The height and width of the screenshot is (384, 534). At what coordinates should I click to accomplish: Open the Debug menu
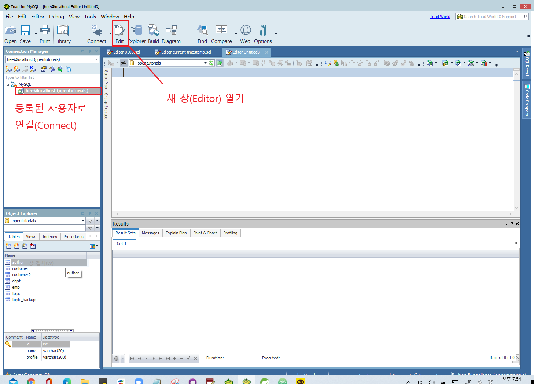click(56, 17)
